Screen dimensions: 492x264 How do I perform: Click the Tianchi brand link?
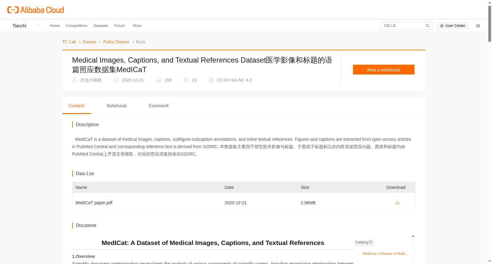click(19, 26)
